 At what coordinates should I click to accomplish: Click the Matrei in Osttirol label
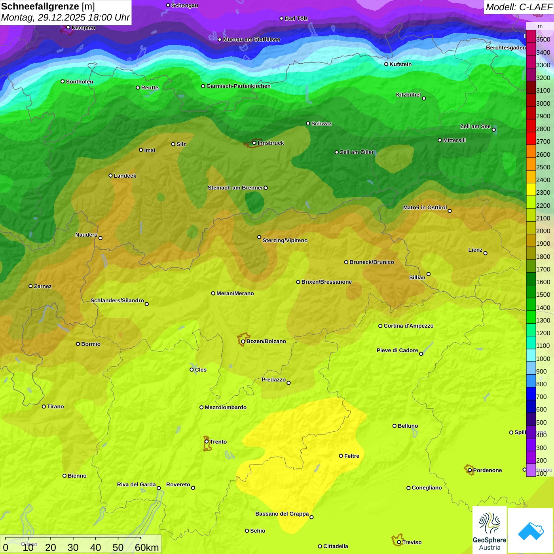425,207
